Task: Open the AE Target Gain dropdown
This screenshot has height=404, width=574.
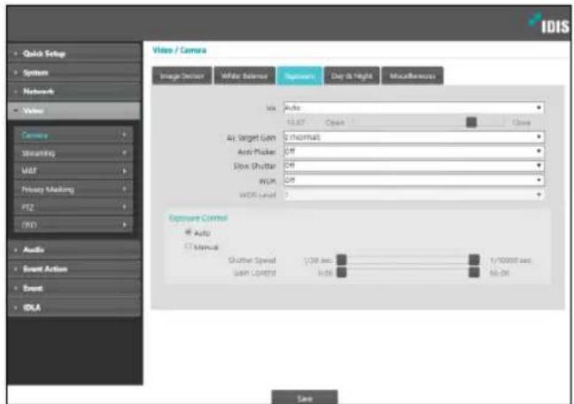Action: click(414, 137)
